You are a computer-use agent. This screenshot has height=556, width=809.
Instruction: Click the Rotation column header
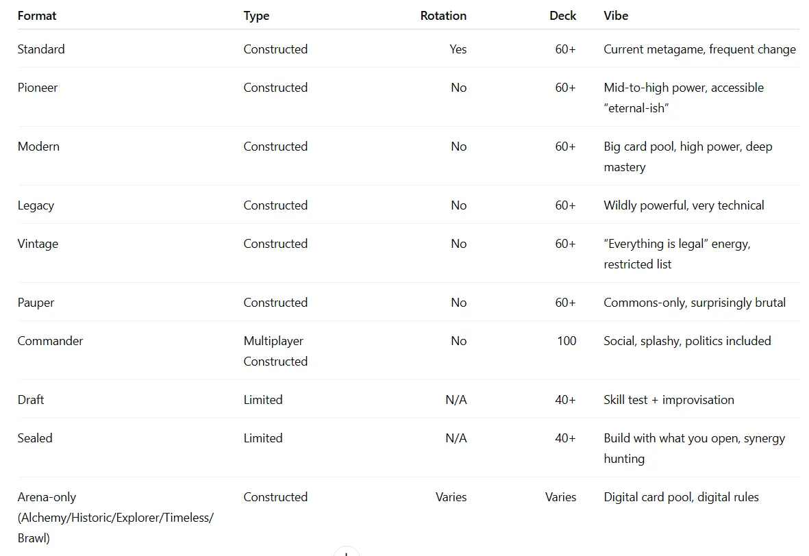point(443,16)
